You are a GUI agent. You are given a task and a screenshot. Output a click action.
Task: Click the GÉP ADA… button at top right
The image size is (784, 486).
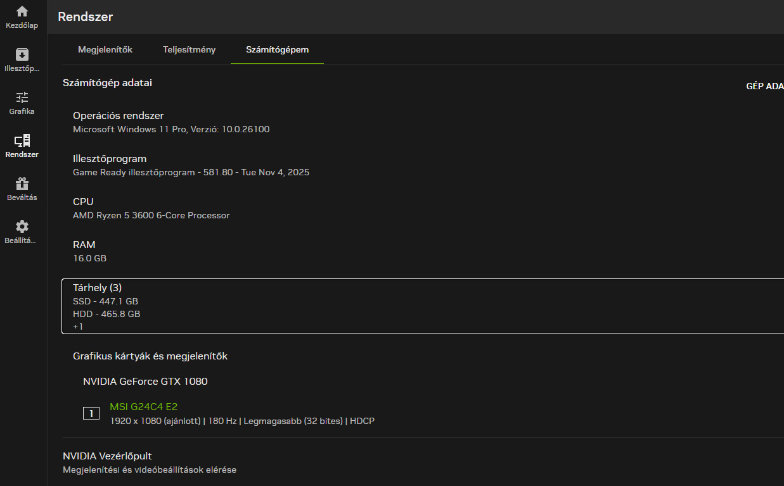764,87
